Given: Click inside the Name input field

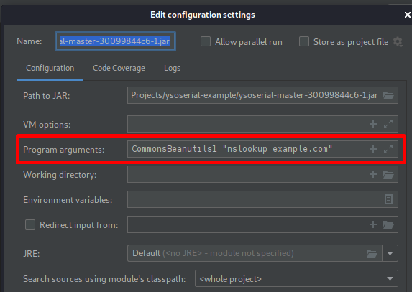Looking at the screenshot, I should click(x=115, y=41).
